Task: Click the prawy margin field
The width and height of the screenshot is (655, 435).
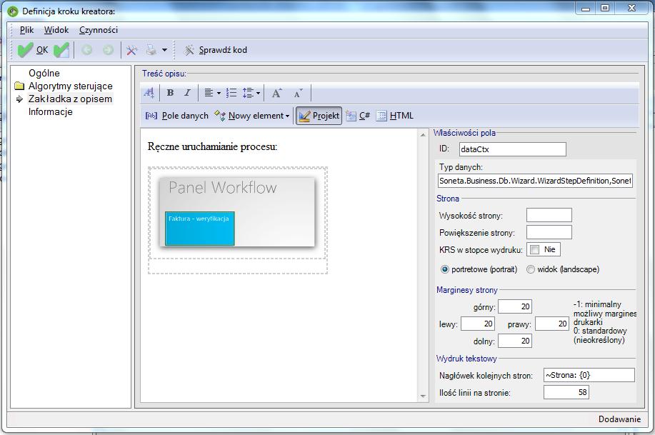Action: pyautogui.click(x=552, y=324)
